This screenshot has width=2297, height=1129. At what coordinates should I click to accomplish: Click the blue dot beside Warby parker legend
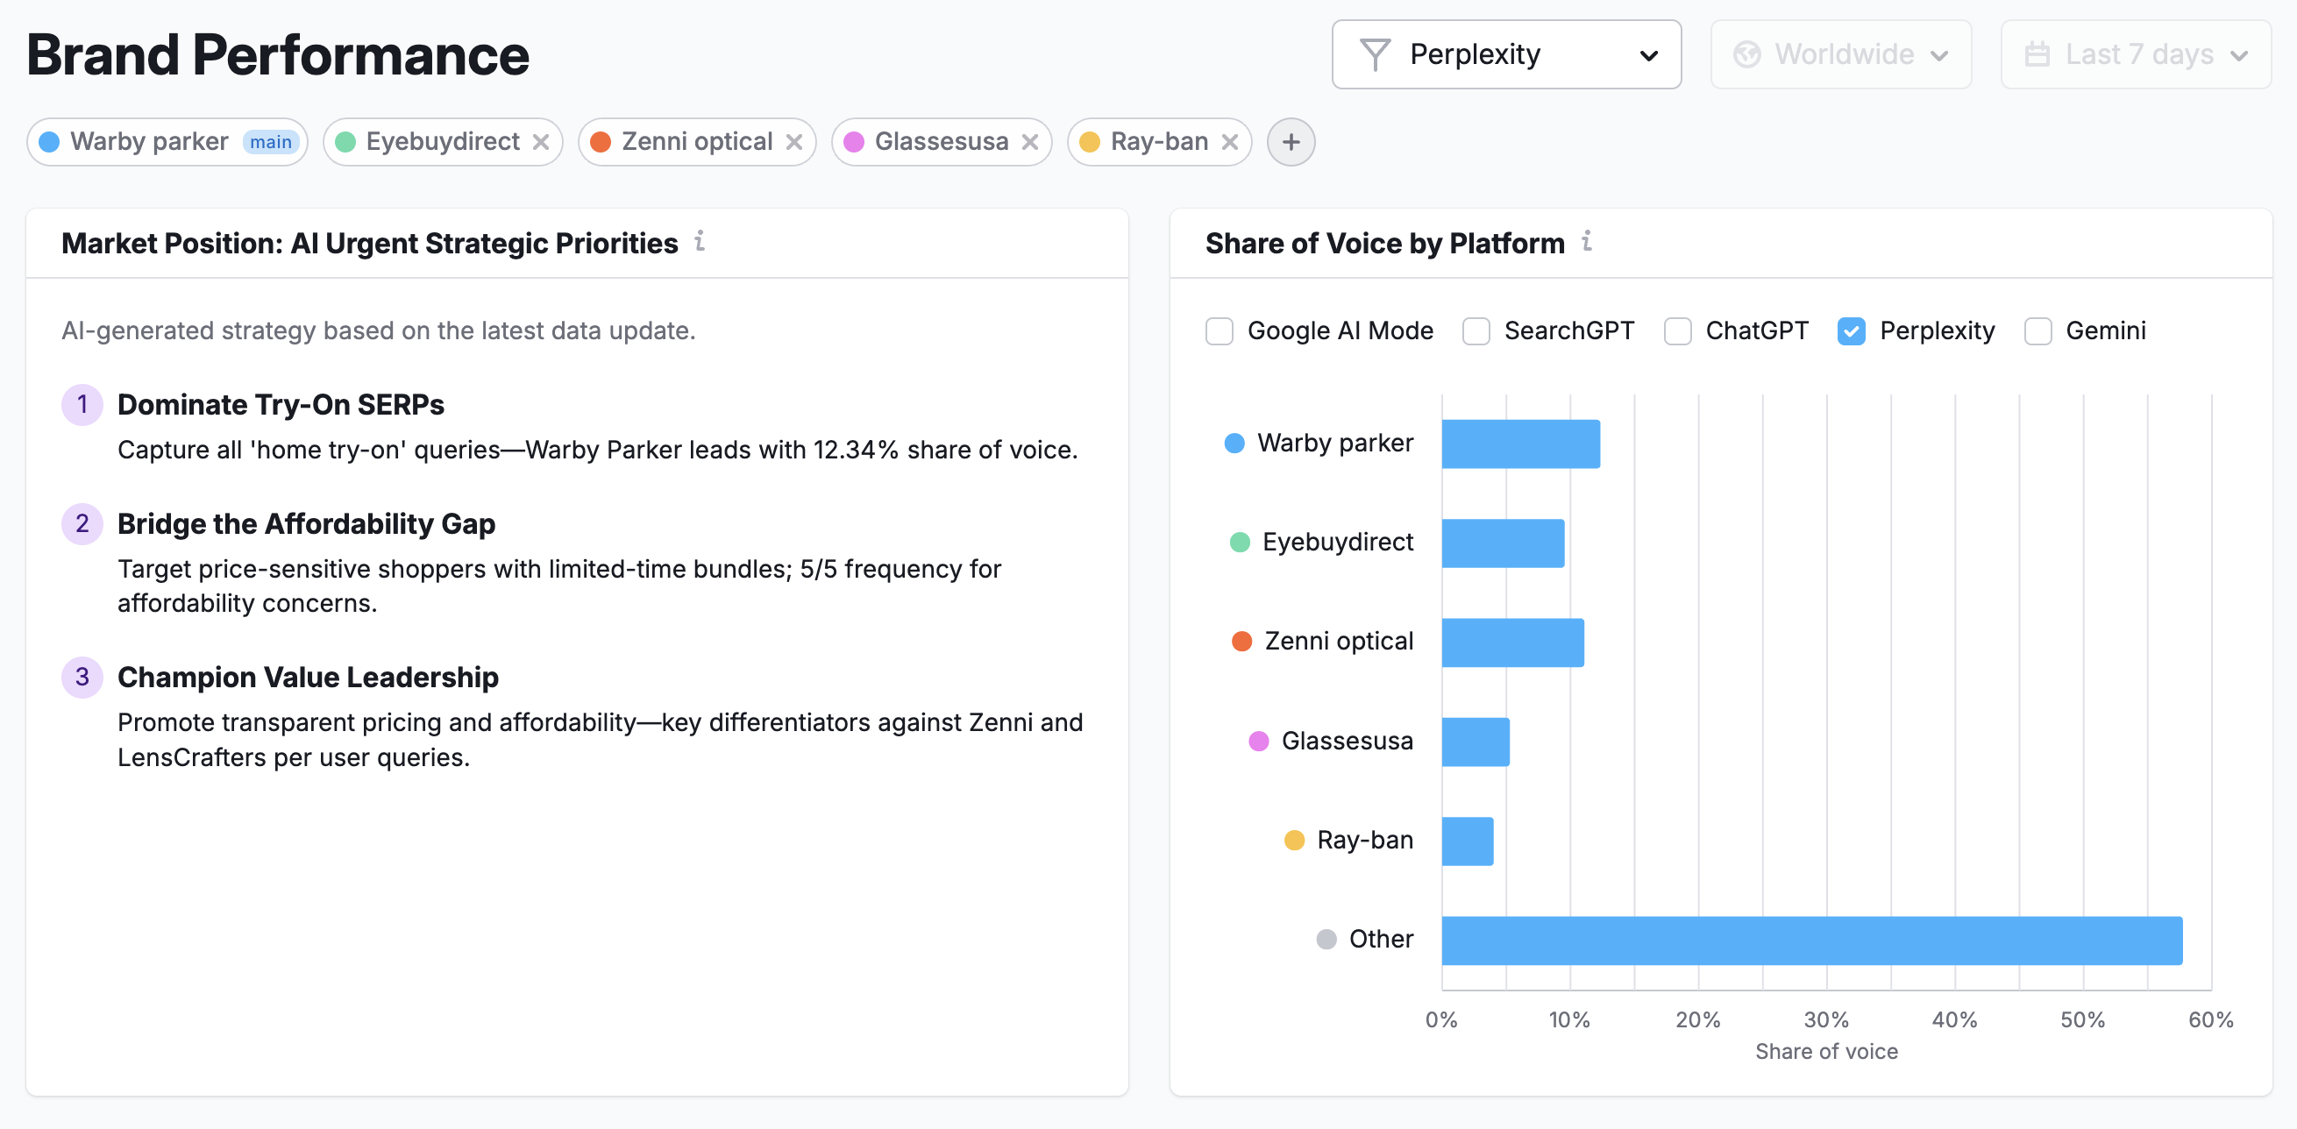coord(1234,443)
